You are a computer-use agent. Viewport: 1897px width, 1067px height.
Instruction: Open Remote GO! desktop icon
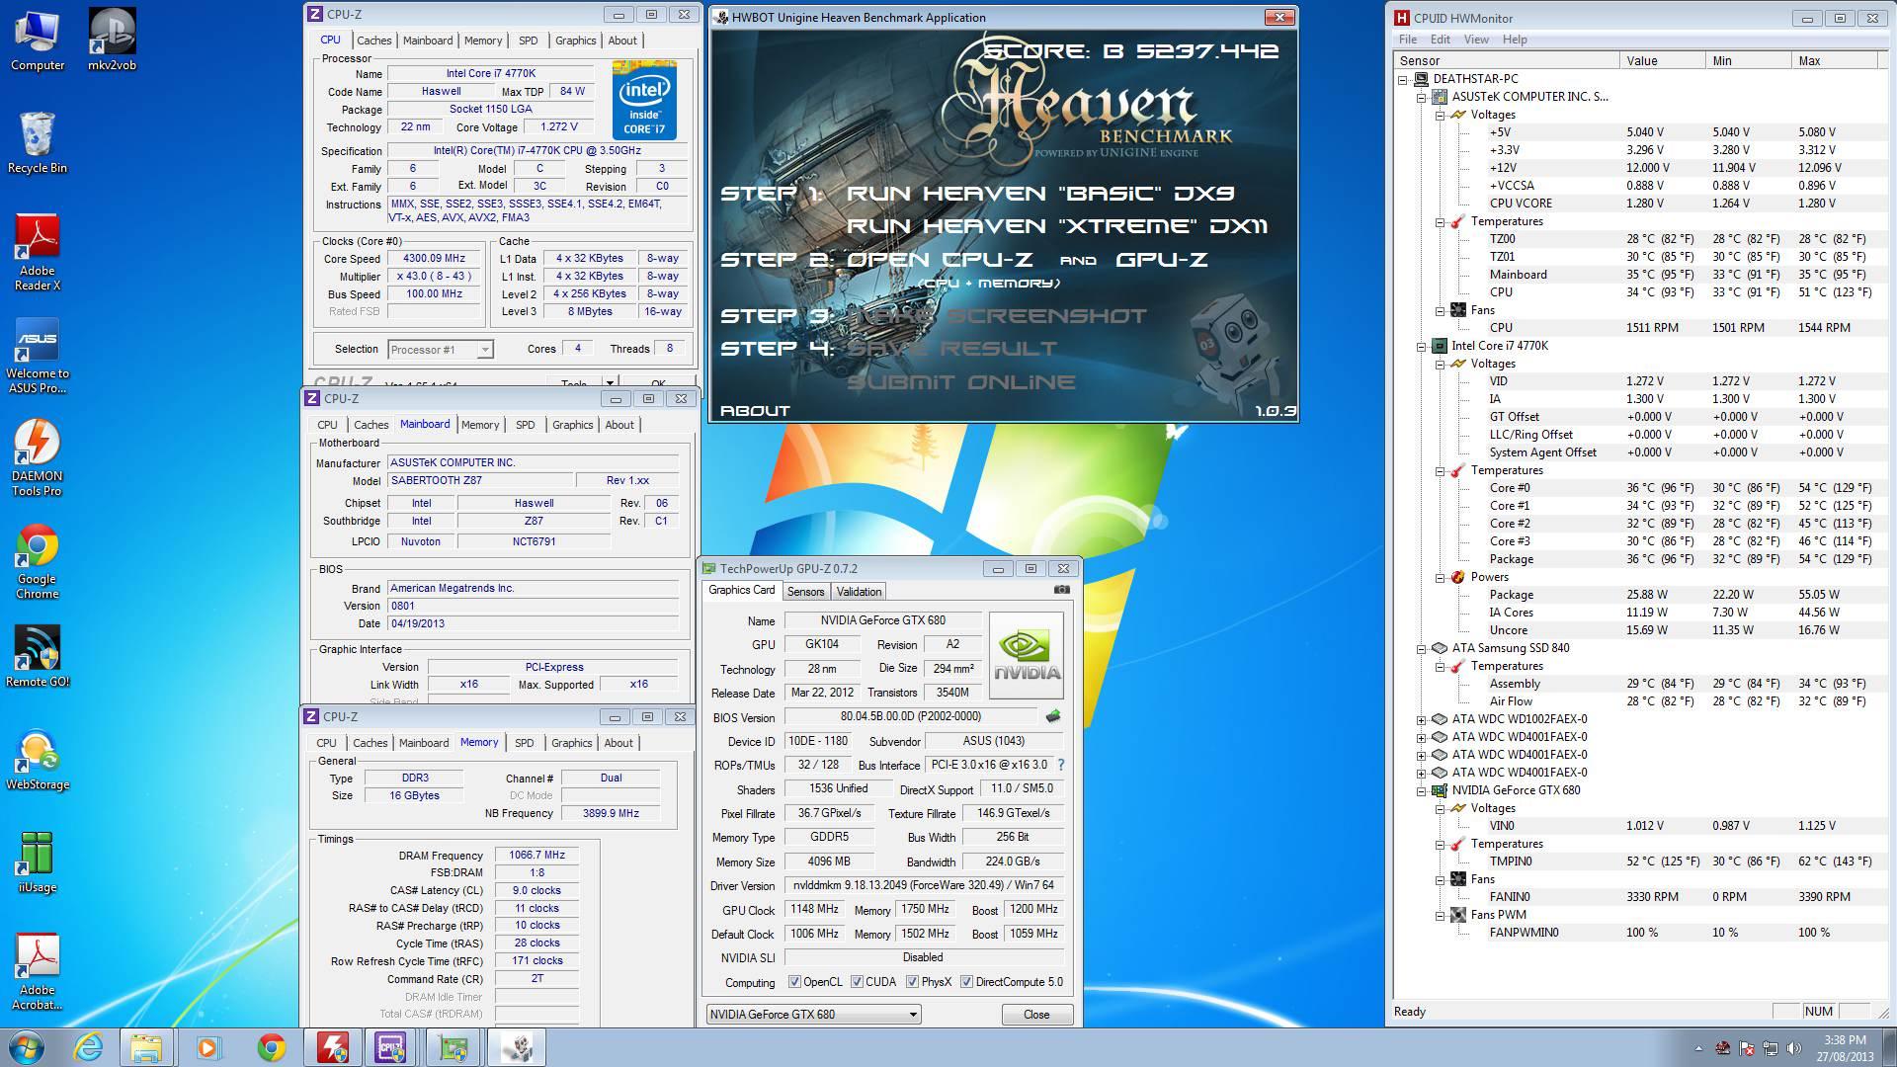38,657
